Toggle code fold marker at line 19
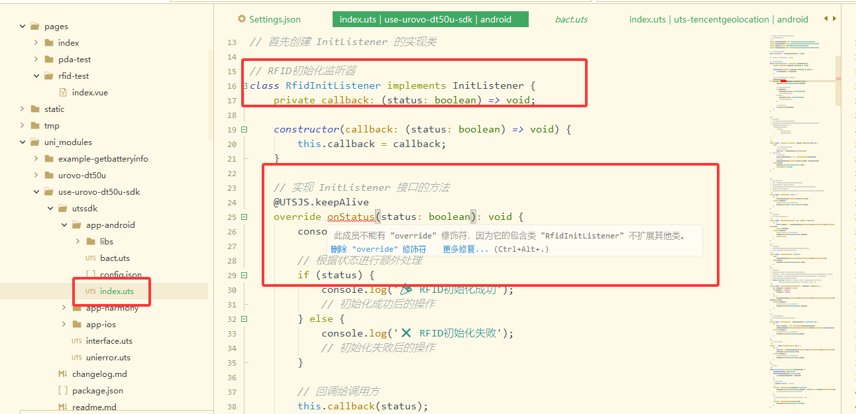Screen dimensions: 856x414 pos(244,130)
